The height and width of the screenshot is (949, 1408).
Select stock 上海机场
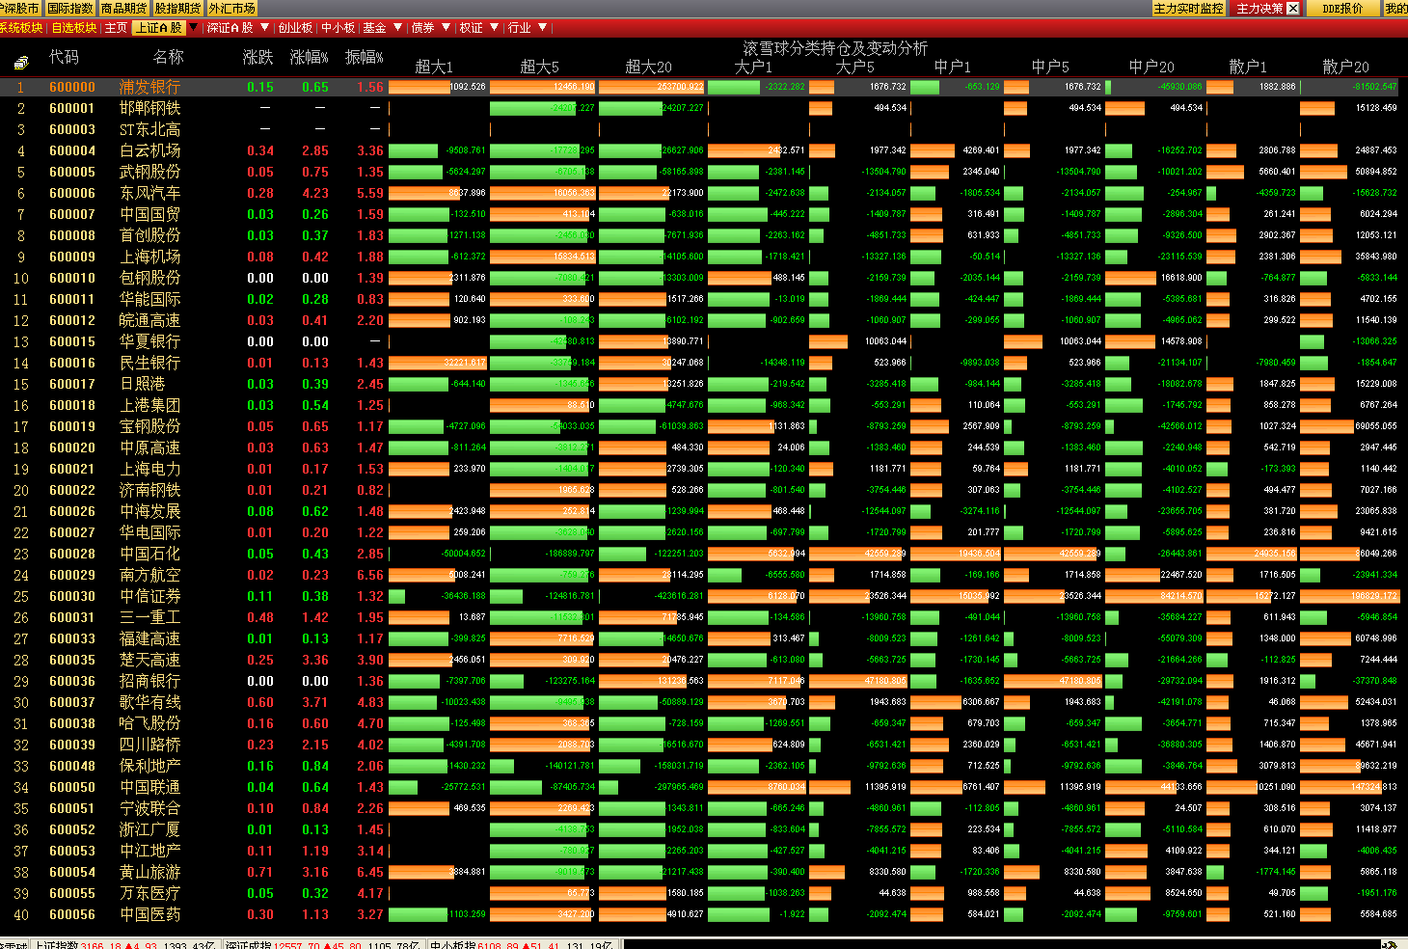[x=149, y=257]
